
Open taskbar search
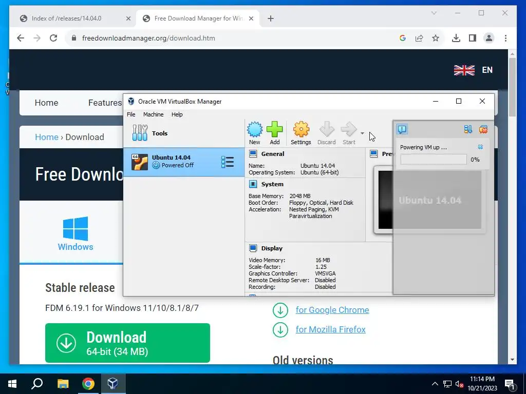[37, 384]
